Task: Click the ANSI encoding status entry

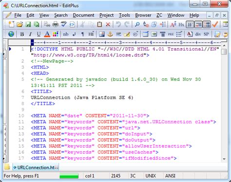Action: coord(170,176)
